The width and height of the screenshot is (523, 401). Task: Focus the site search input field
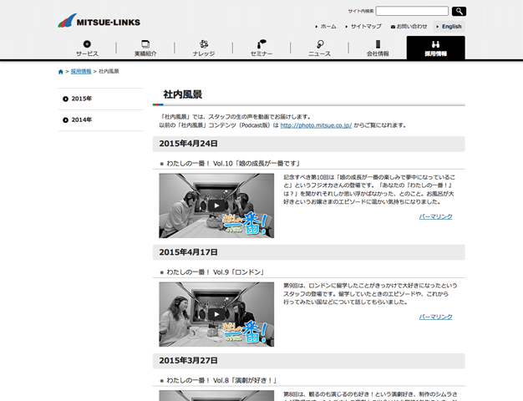412,11
